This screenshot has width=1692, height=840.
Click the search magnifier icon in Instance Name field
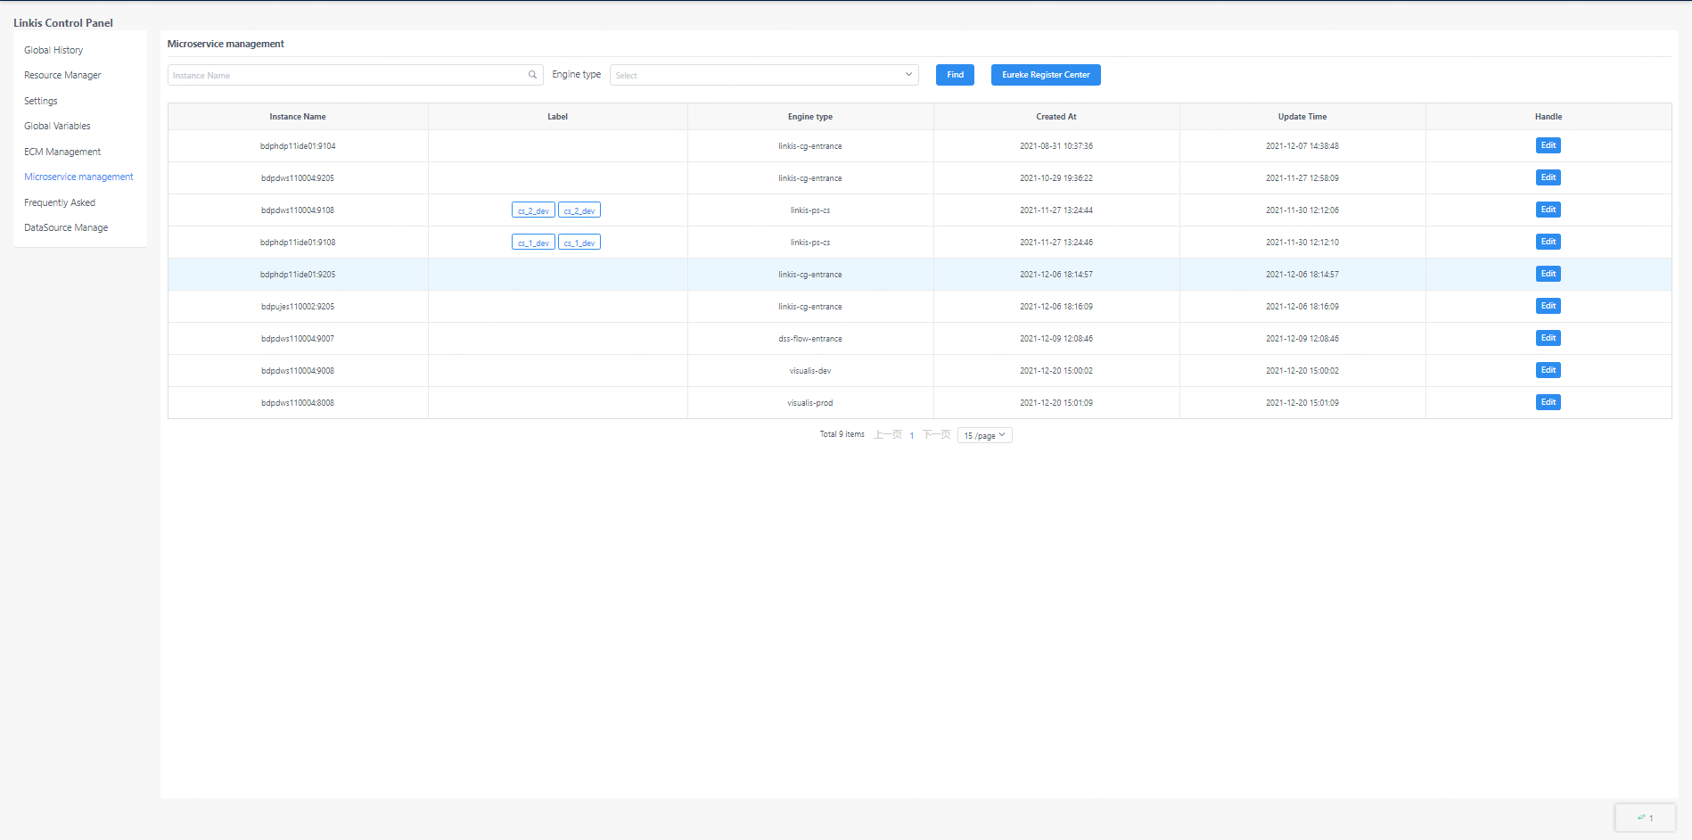(532, 75)
